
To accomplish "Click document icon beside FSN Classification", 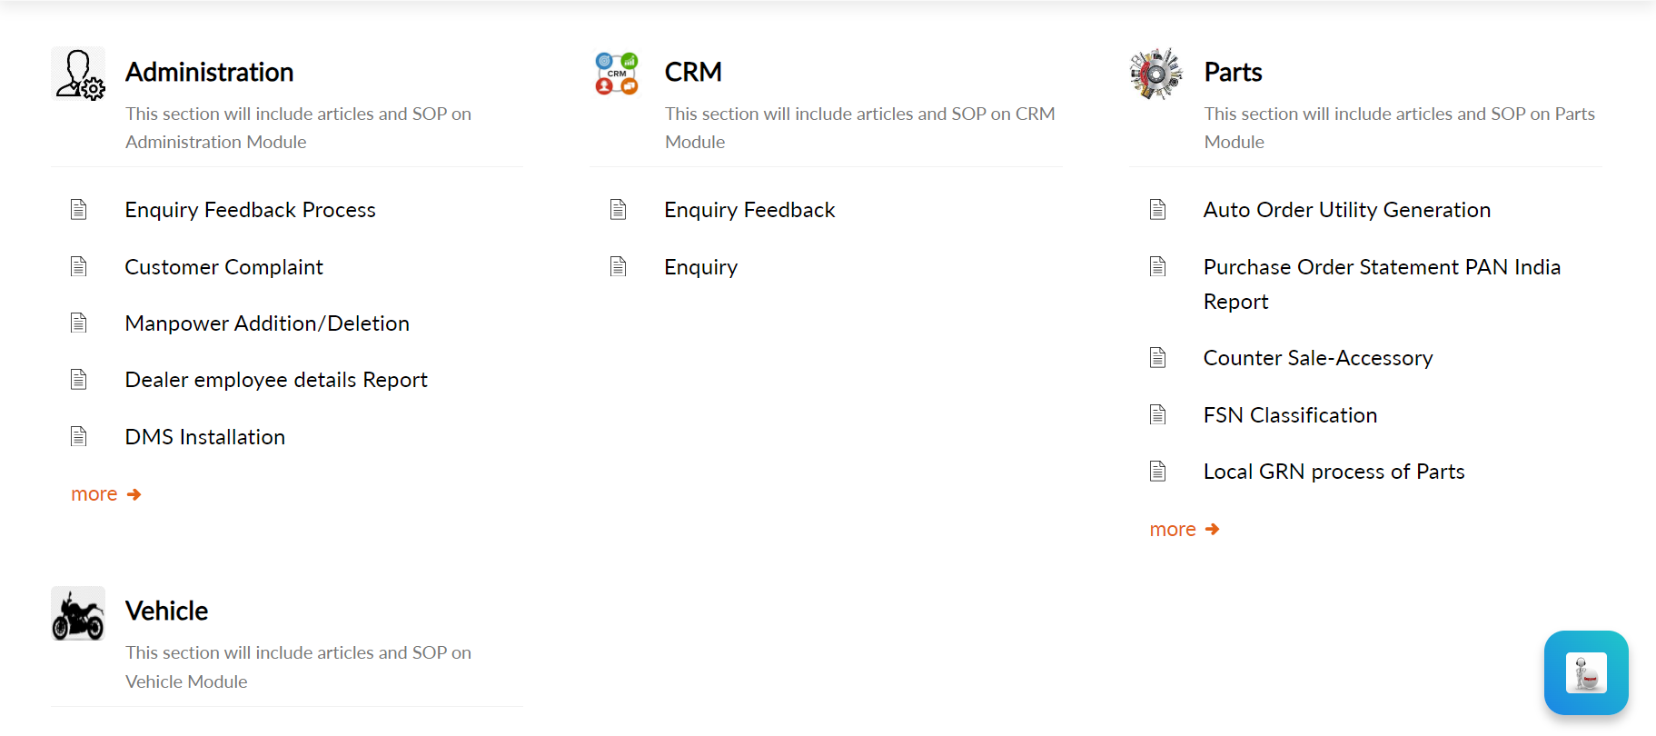I will coord(1157,415).
